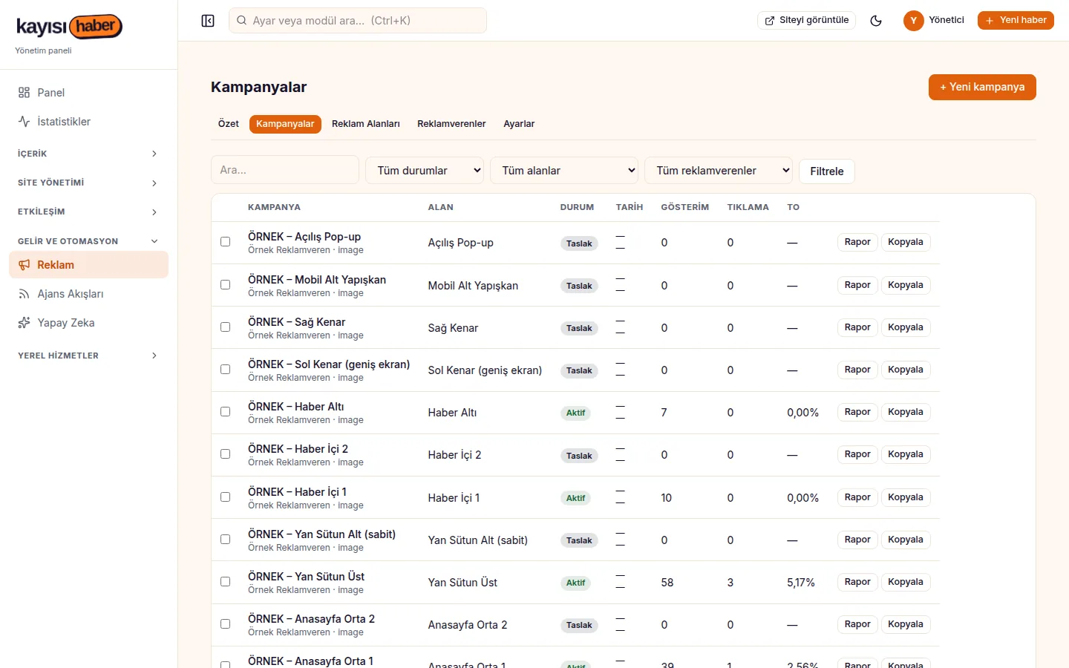Collapse the GELİR VE OTOMASYON section

click(x=89, y=241)
